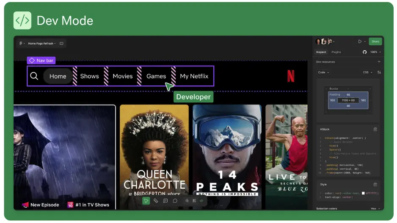Viewport: 397px width, 223px height.
Task: Select the Inspect tab
Action: click(x=321, y=52)
